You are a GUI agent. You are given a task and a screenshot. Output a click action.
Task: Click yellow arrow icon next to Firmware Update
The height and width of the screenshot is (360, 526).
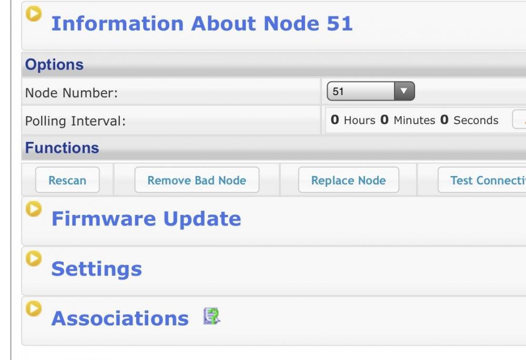(34, 209)
